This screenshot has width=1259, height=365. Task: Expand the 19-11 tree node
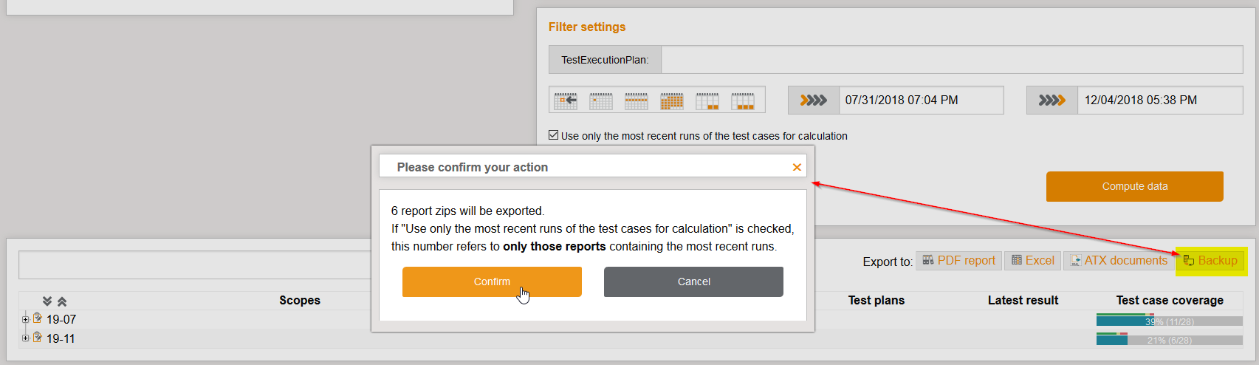(25, 338)
